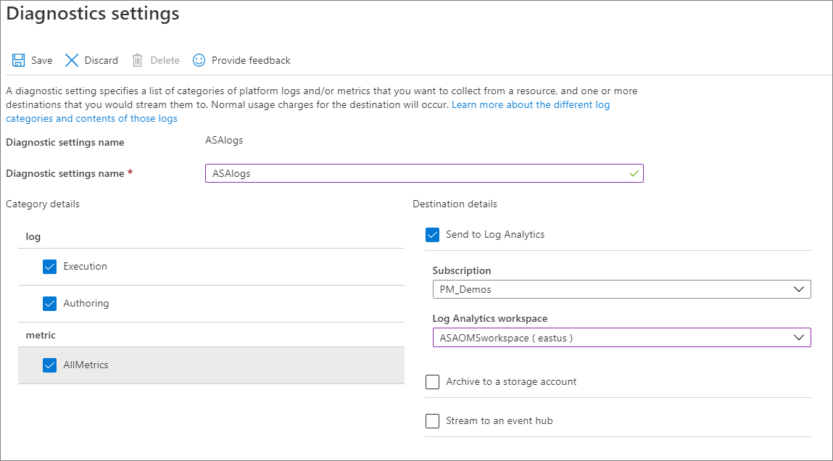
Task: Click the Execution category checkbox icon
Action: [x=49, y=267]
